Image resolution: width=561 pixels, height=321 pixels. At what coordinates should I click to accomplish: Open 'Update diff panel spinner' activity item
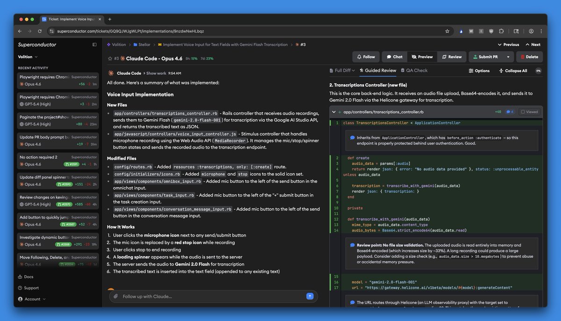58,181
